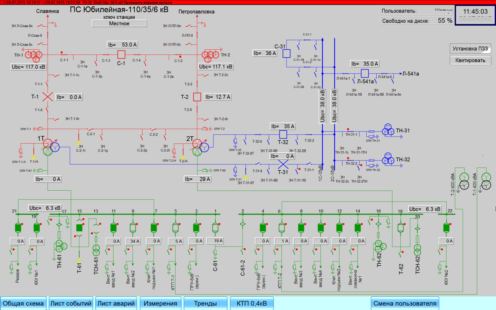The width and height of the screenshot is (496, 310).
Task: Click the C-1 circuit breaker symbol
Action: point(121,55)
